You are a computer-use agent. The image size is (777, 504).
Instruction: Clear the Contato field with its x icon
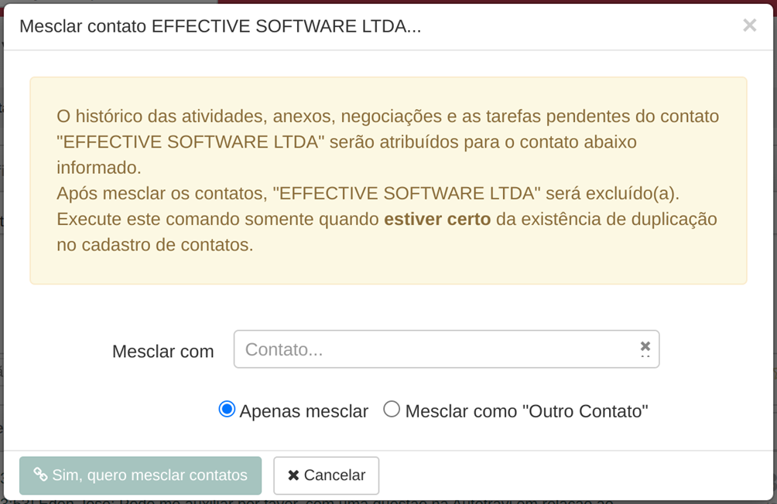[645, 346]
